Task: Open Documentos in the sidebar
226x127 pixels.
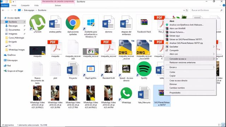Action: point(14,30)
